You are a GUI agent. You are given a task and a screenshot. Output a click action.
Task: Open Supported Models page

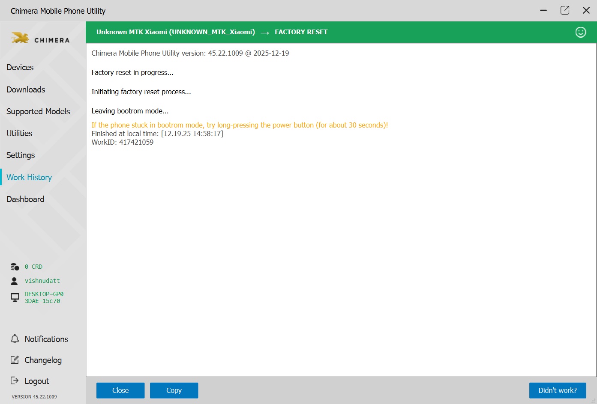pyautogui.click(x=38, y=111)
